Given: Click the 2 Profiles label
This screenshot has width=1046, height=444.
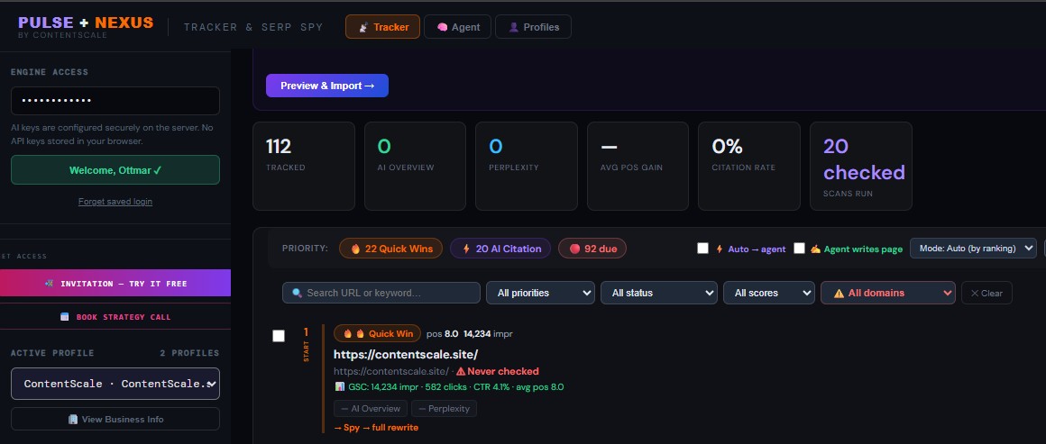Looking at the screenshot, I should 189,353.
